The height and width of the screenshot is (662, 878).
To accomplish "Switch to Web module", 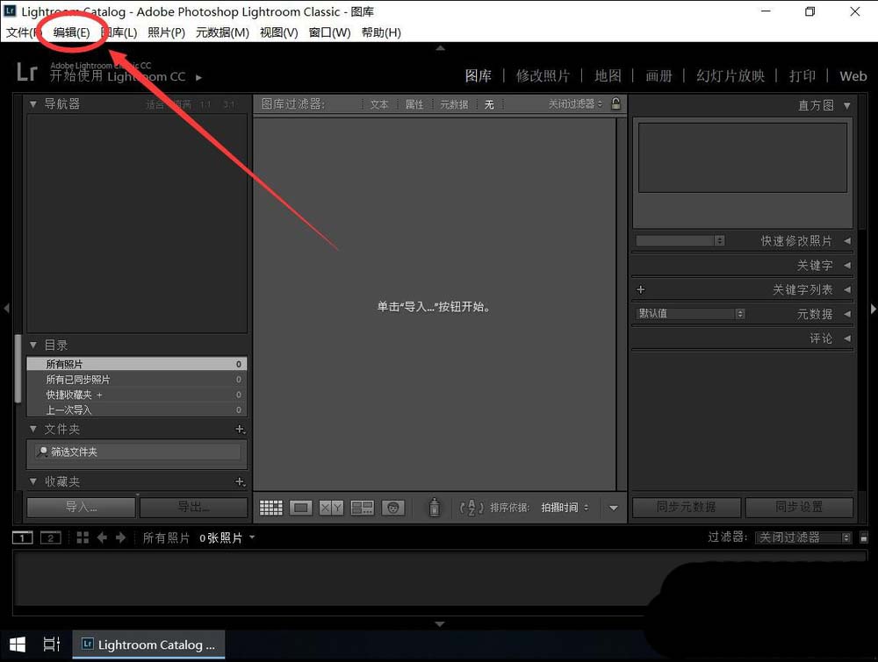I will [853, 76].
